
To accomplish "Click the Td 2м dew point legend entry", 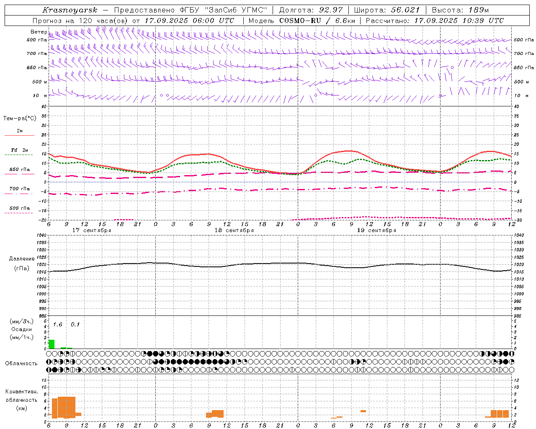I will [20, 152].
